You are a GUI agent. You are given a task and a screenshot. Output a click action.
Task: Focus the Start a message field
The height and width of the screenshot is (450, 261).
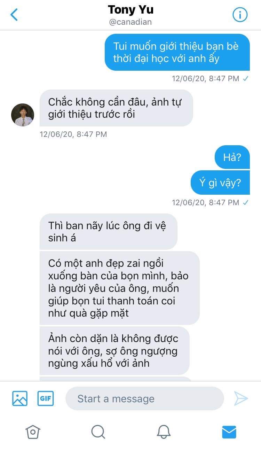[x=144, y=398]
